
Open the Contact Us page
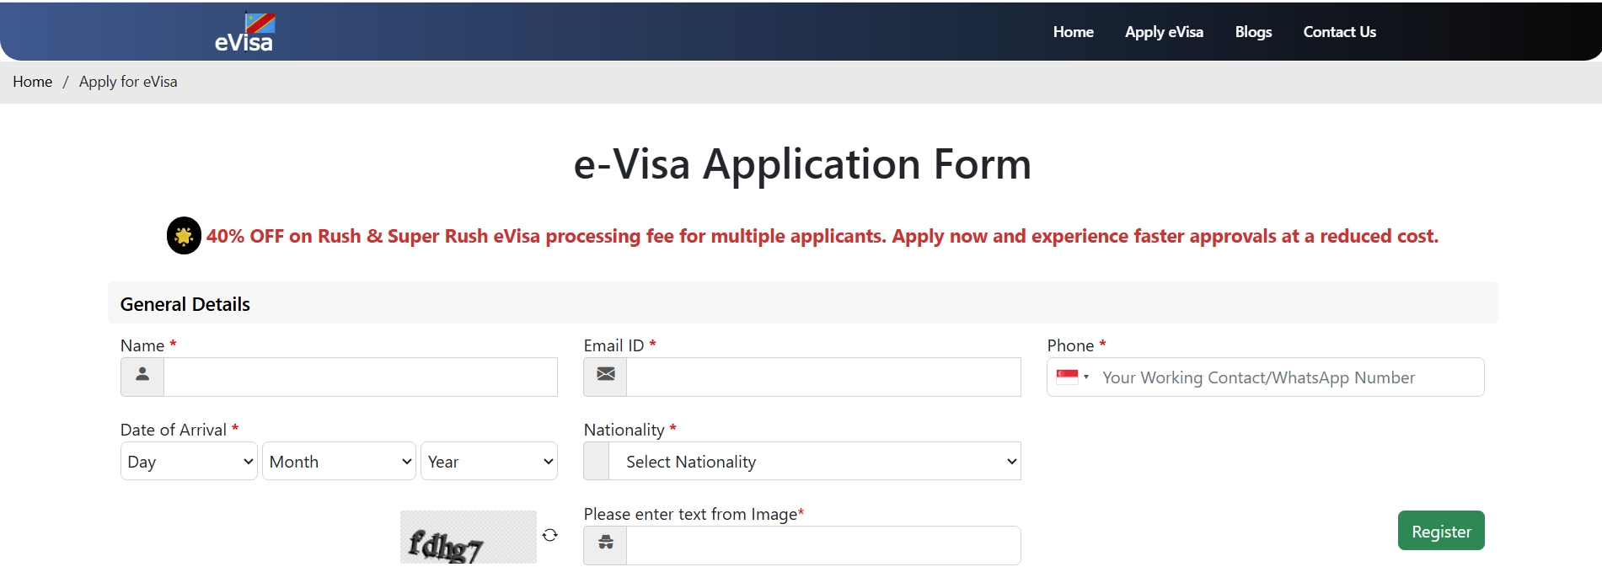click(1339, 32)
